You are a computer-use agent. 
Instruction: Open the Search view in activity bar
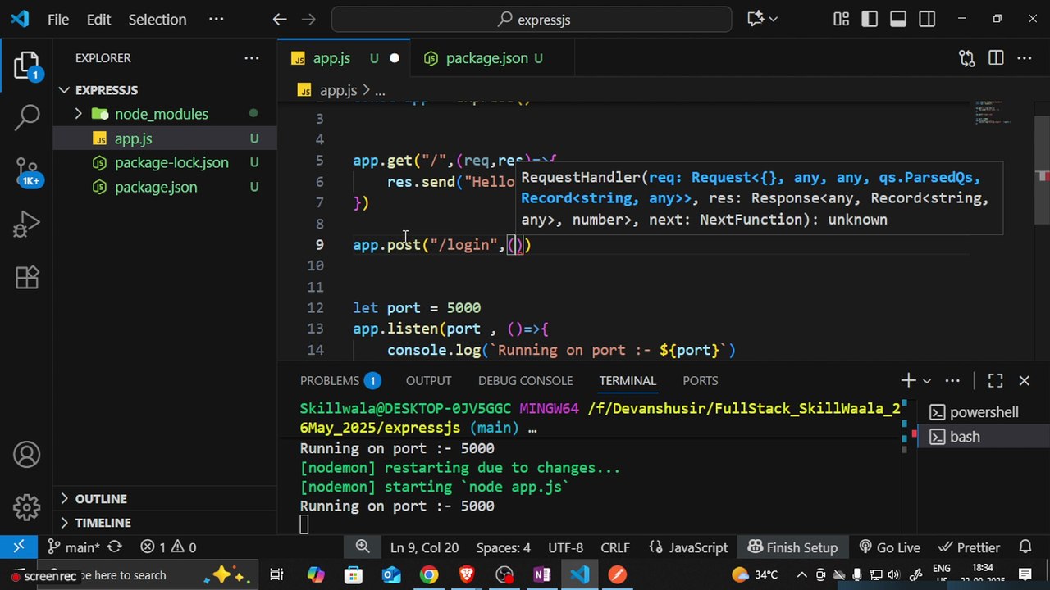coord(27,117)
